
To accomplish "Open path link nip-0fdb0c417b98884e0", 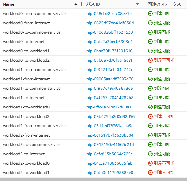I will (110, 173).
